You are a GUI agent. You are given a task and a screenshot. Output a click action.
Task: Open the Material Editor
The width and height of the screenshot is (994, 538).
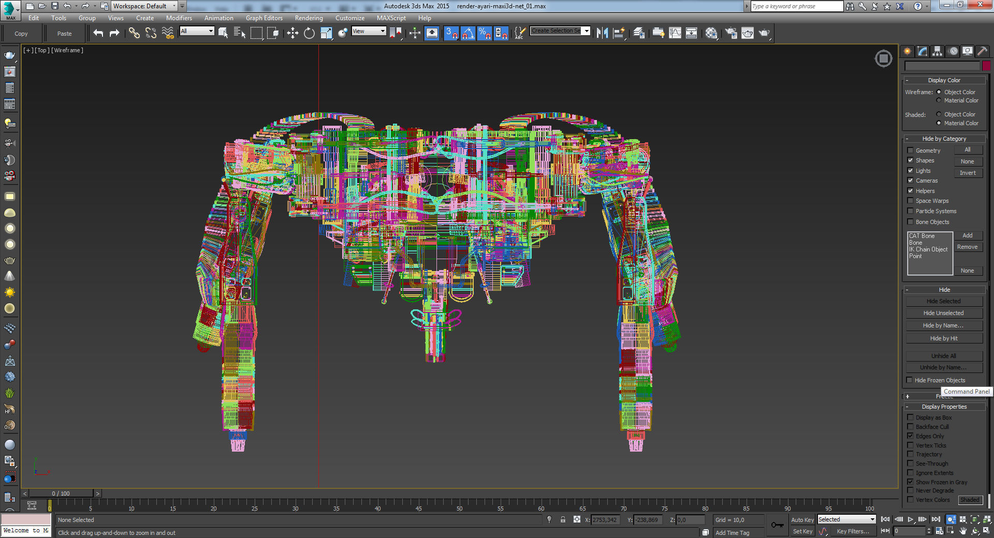[711, 33]
